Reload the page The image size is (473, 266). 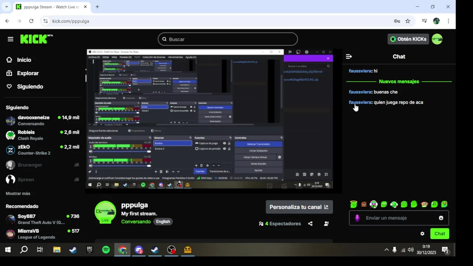click(31, 21)
